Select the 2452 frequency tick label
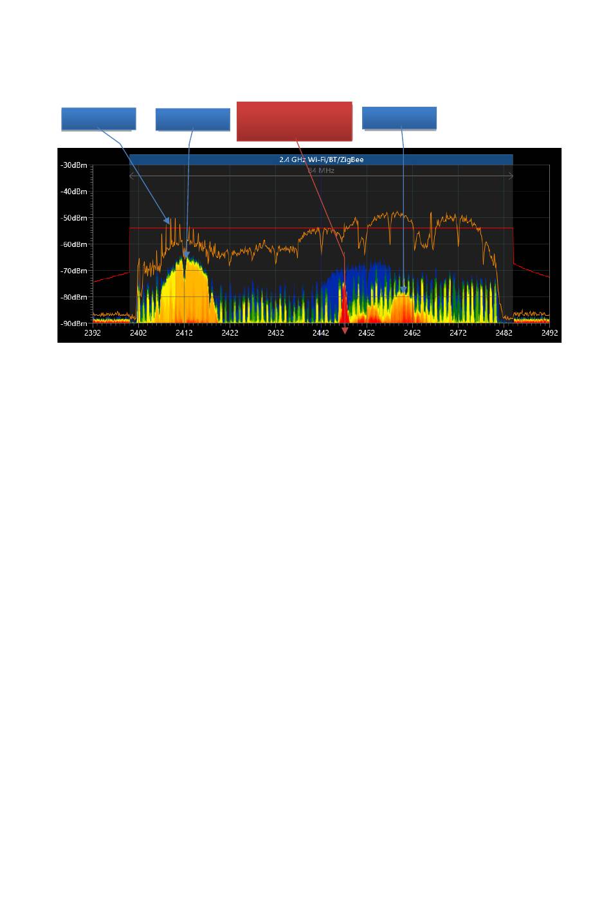The height and width of the screenshot is (899, 611). [x=367, y=333]
